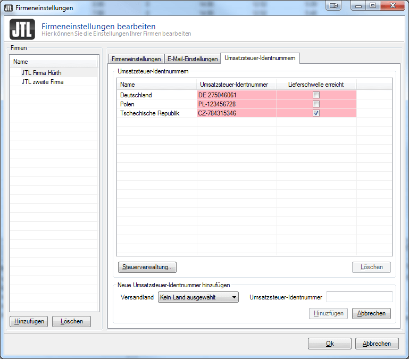
Task: Select JTL Firma Hürth in Firmen list
Action: [x=54, y=73]
